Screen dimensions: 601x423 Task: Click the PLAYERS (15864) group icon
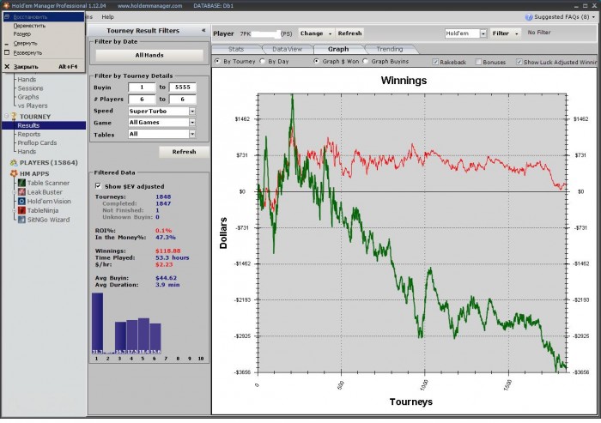[x=14, y=163]
